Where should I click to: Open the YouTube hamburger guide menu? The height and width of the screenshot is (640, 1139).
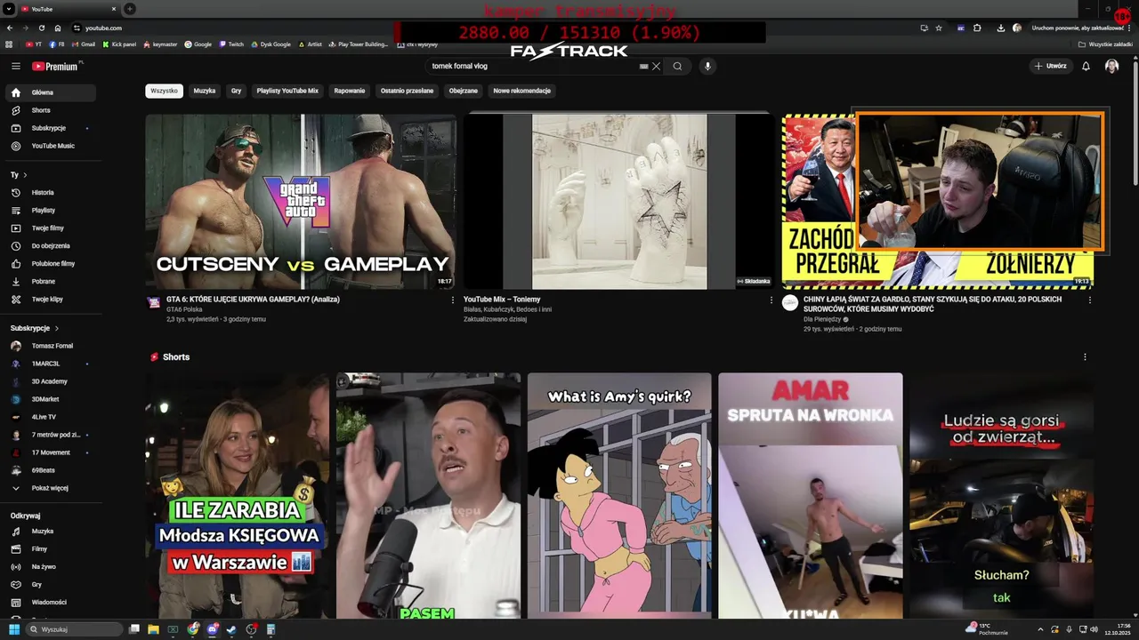coord(15,66)
